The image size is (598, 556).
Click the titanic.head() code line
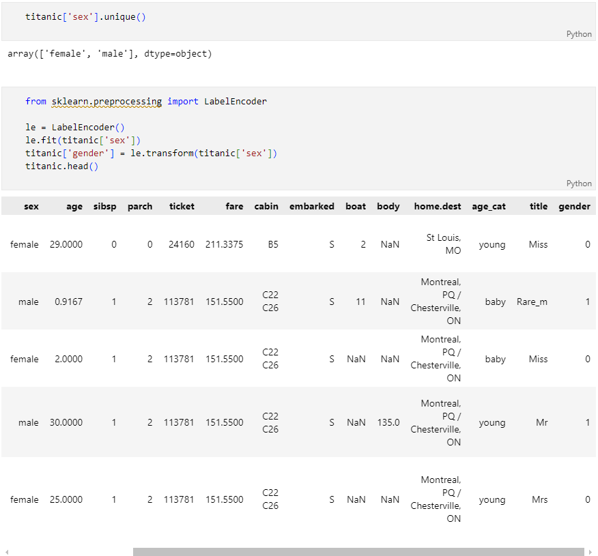point(62,166)
